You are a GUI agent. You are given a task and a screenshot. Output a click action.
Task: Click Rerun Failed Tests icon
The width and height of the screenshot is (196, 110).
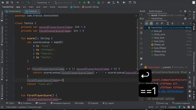point(141,28)
